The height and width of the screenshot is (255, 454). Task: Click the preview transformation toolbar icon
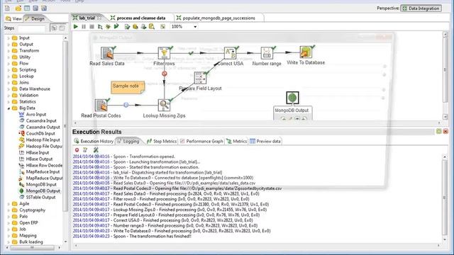[x=100, y=27]
